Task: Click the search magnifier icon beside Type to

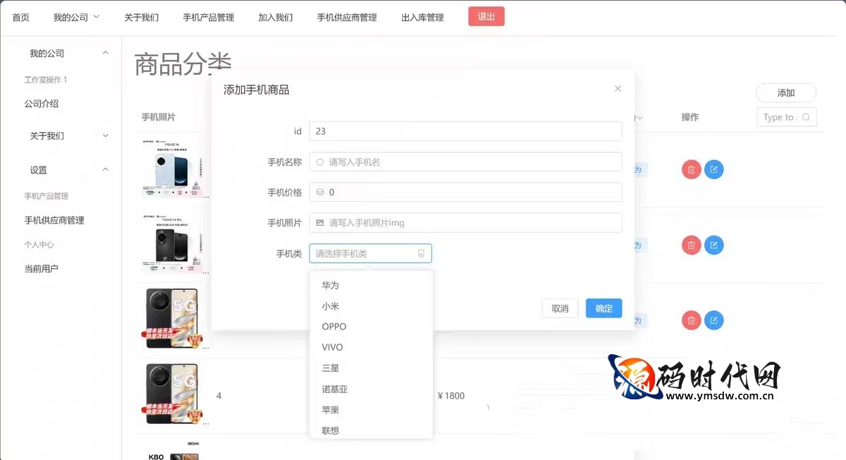Action: point(806,117)
